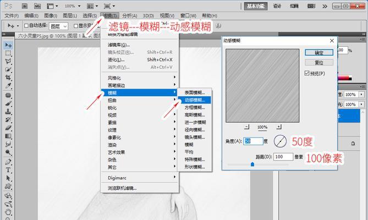368x220 pixels.
Task: Select the Move tool in the toolbox
Action: point(8,45)
